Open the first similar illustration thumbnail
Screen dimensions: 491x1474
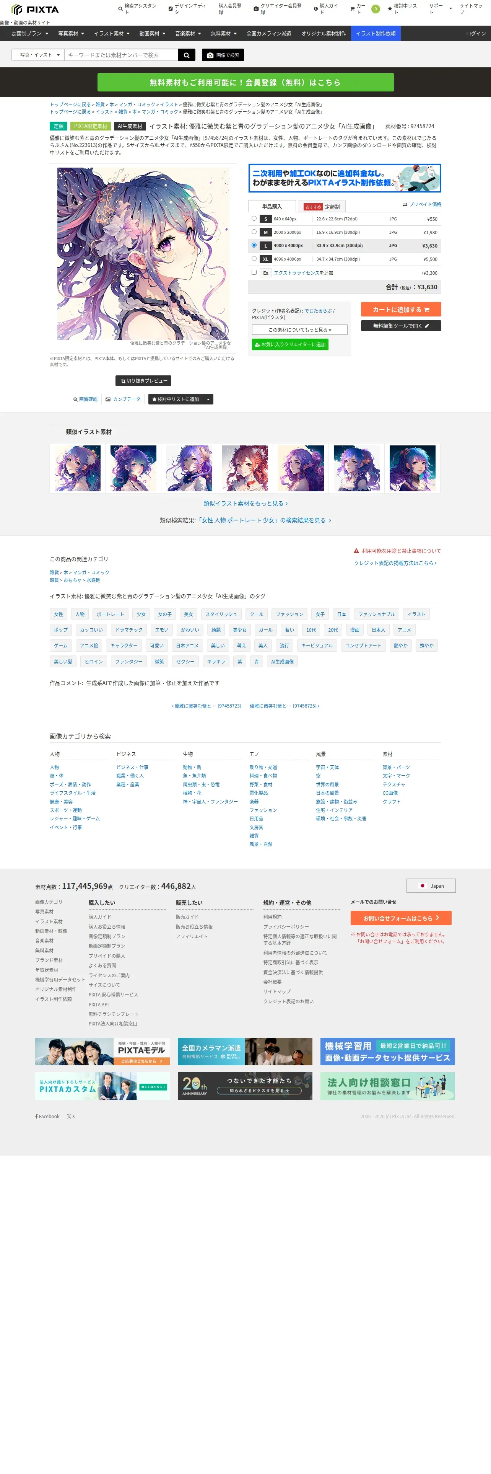coord(78,468)
